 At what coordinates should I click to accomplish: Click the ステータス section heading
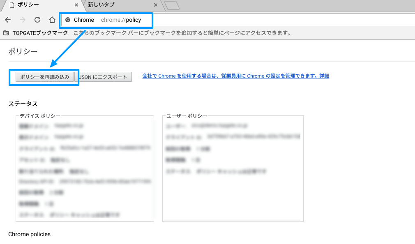point(23,104)
